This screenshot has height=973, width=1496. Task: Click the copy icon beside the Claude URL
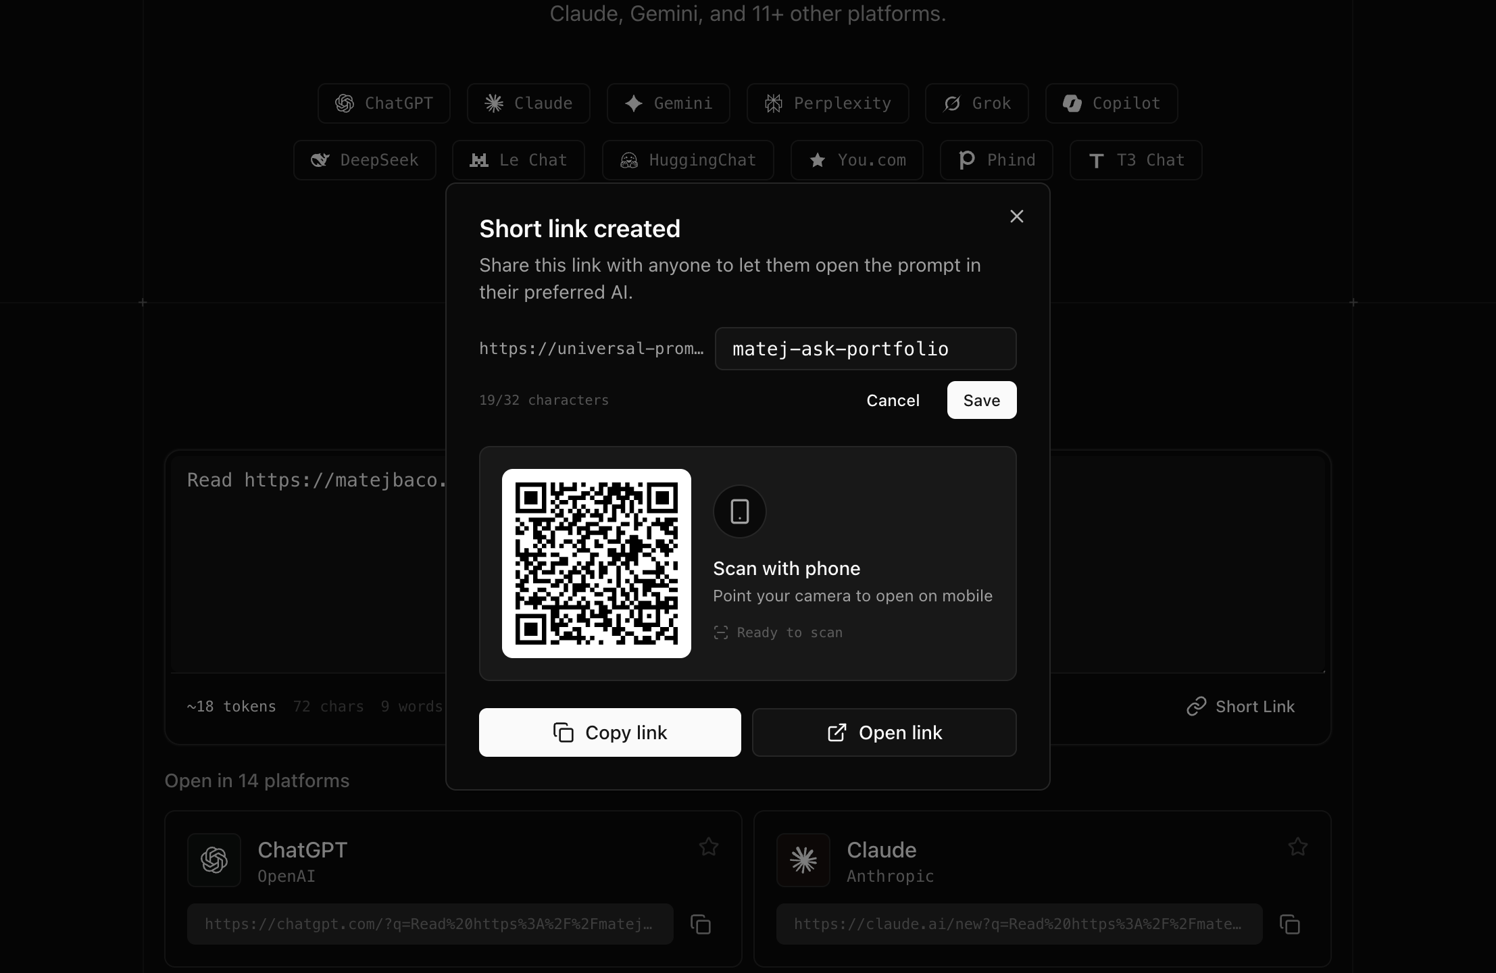tap(1291, 924)
